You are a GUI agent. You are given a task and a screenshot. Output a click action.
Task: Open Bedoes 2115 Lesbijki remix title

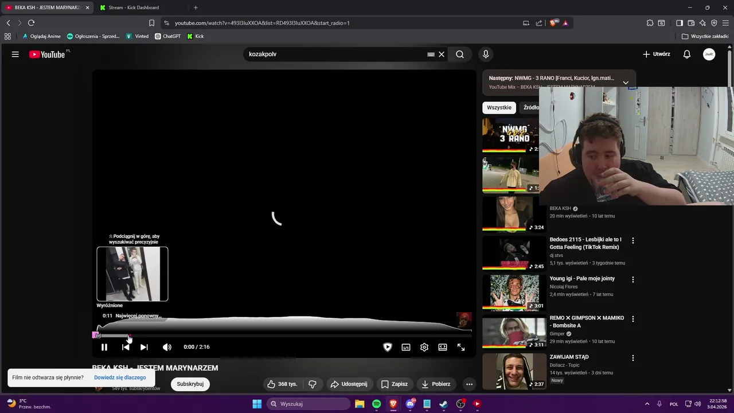(x=585, y=243)
